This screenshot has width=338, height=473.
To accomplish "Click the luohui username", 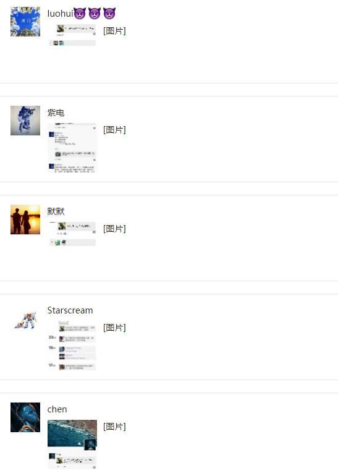I will pyautogui.click(x=61, y=14).
